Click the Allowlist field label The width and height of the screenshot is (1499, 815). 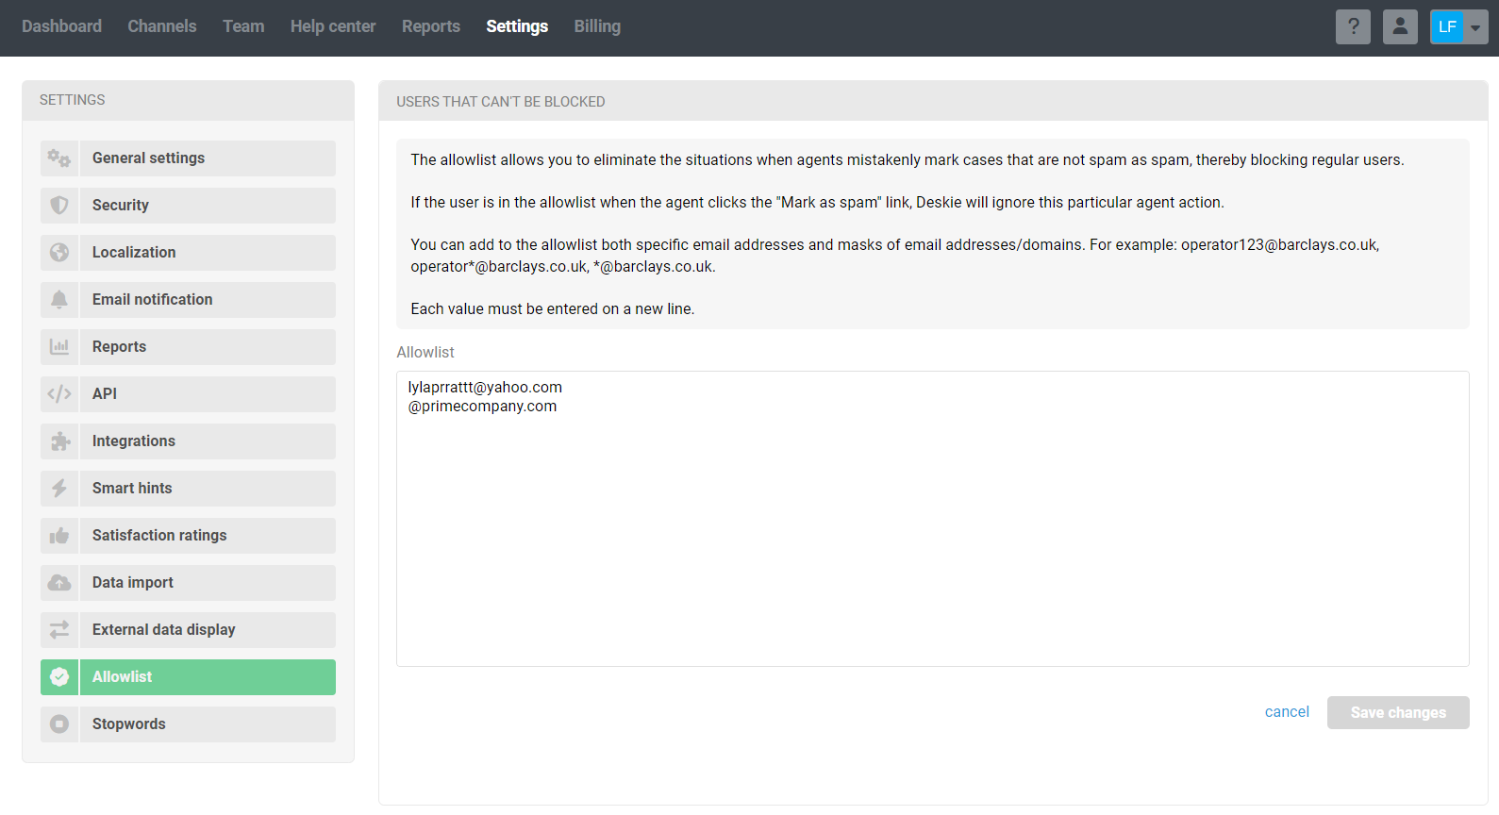[425, 353]
